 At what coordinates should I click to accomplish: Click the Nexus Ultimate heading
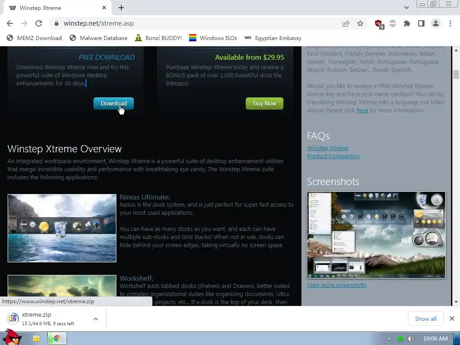point(145,197)
